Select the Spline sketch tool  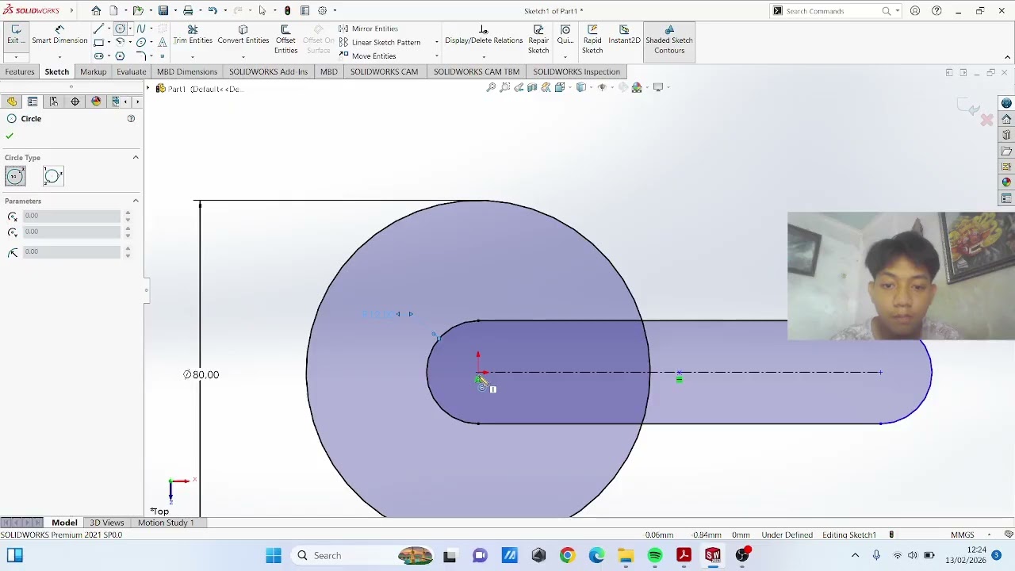click(x=141, y=29)
